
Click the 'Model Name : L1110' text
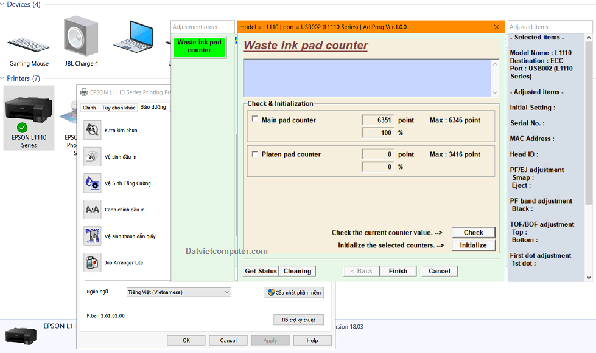tap(541, 53)
